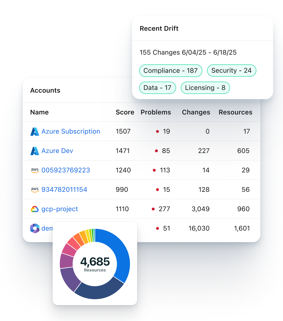Open the gcp-project account link
Viewport: 283px width, 321px height.
click(60, 209)
